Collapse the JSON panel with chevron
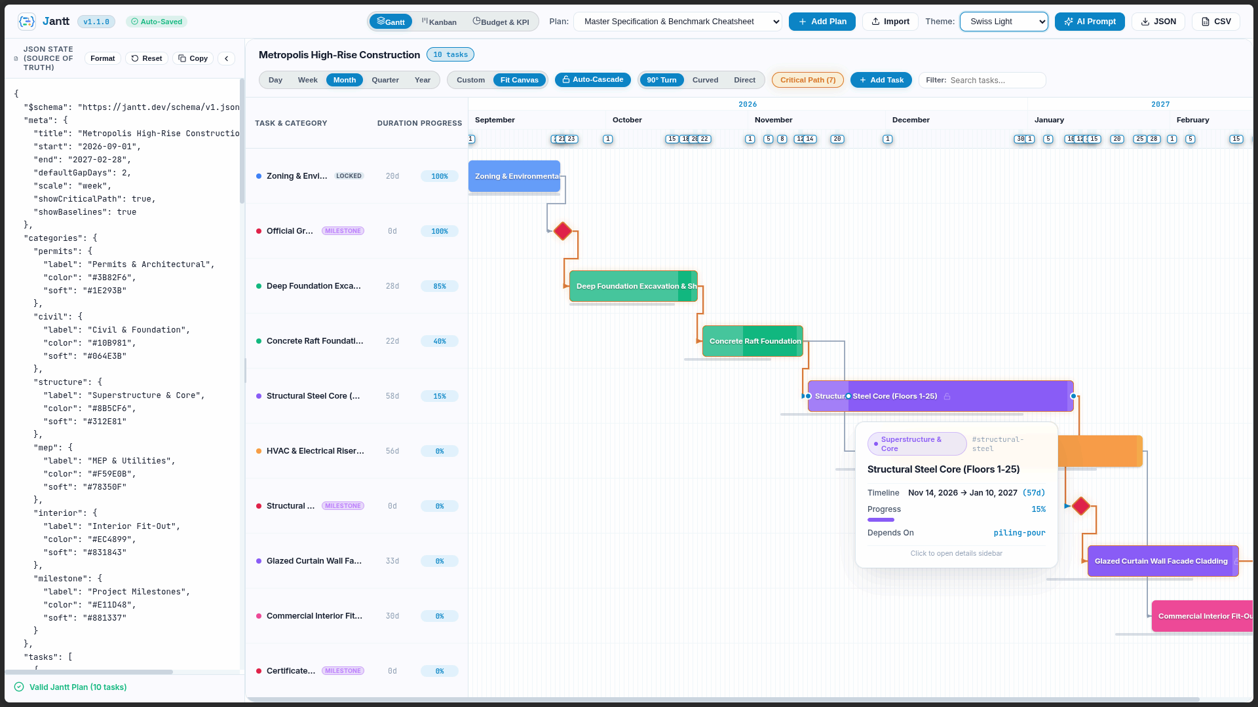1258x707 pixels. pyautogui.click(x=227, y=58)
